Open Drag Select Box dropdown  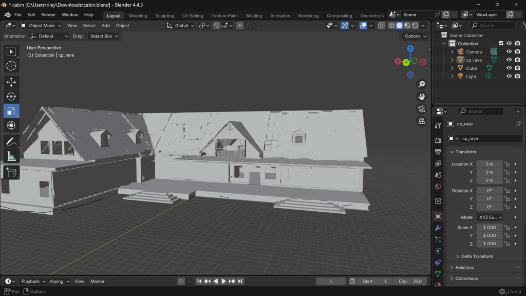click(x=104, y=36)
